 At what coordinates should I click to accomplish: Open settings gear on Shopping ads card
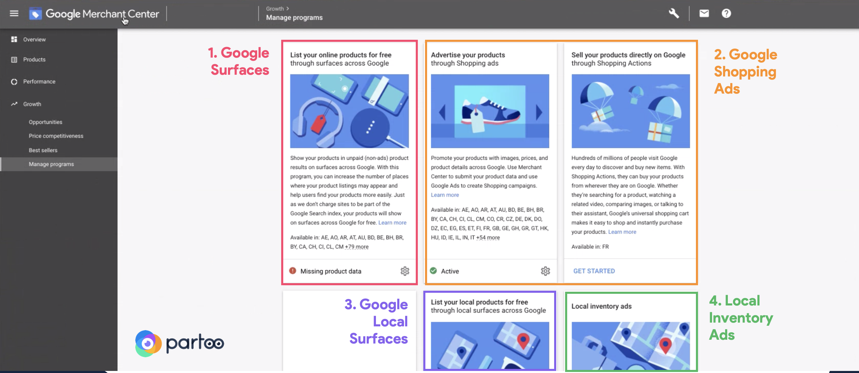546,271
